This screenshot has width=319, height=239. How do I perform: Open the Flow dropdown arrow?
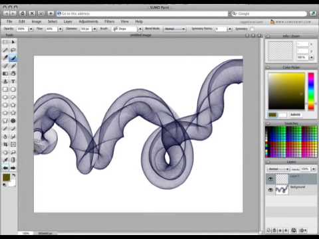[x=60, y=29]
